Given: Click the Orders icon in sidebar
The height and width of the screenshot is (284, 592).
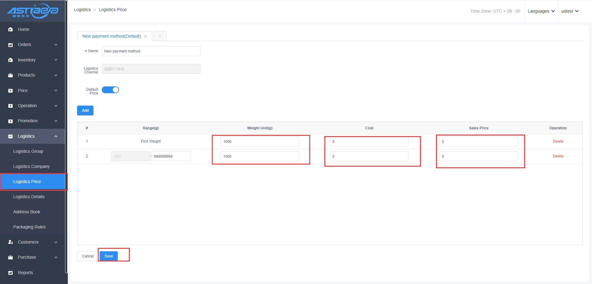Looking at the screenshot, I should click(x=10, y=45).
